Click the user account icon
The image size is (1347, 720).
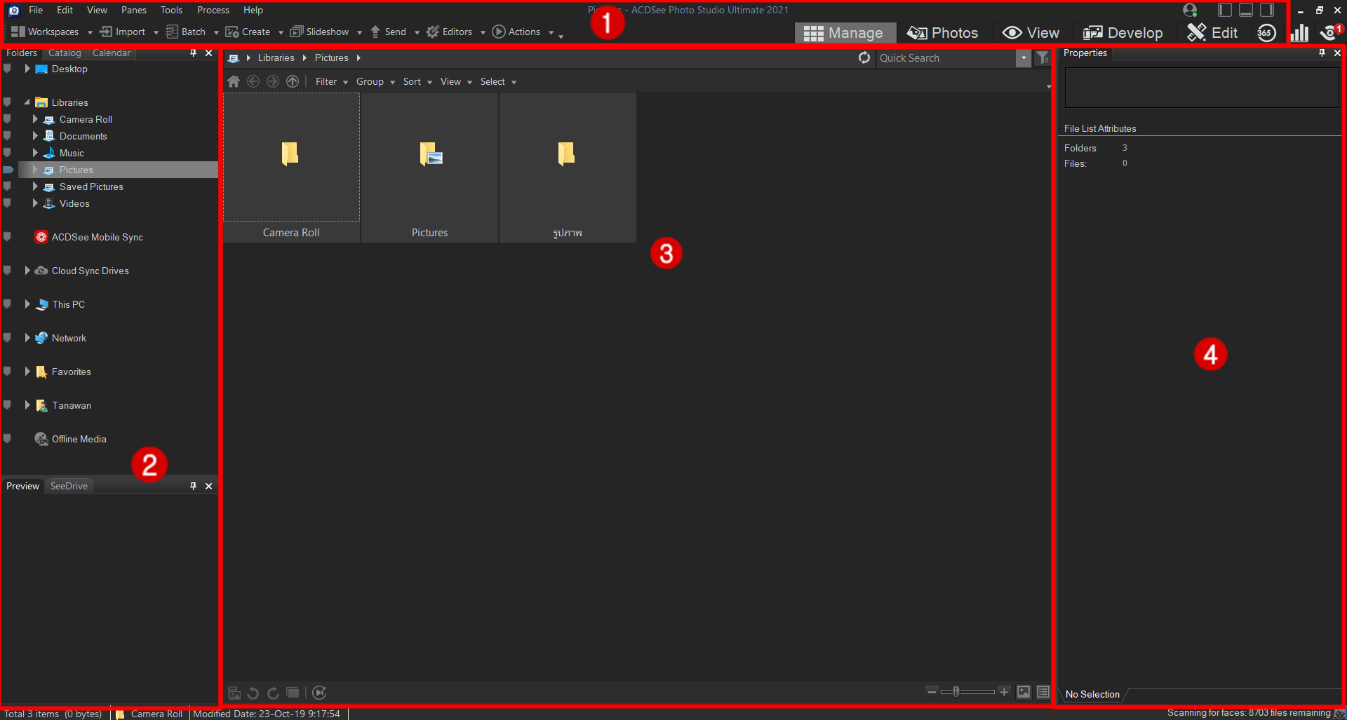pyautogui.click(x=1190, y=10)
